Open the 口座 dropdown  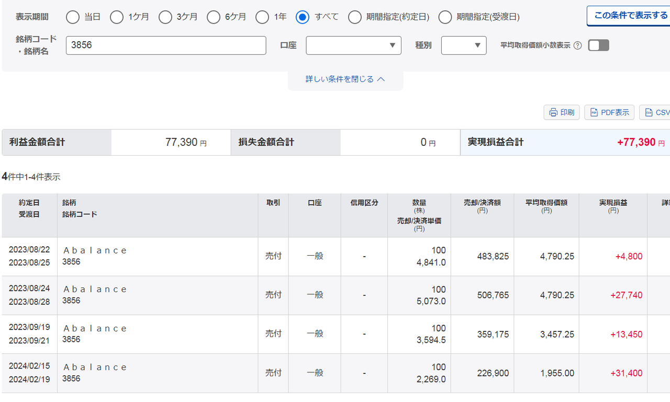click(353, 45)
